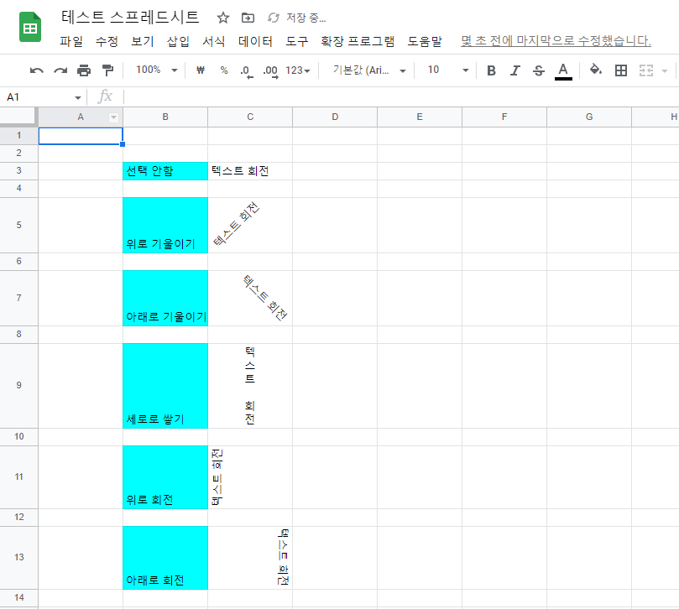The width and height of the screenshot is (679, 609).
Task: Open the 몇 초 전에 마지막으로 수정했습니다 link
Action: [x=556, y=41]
